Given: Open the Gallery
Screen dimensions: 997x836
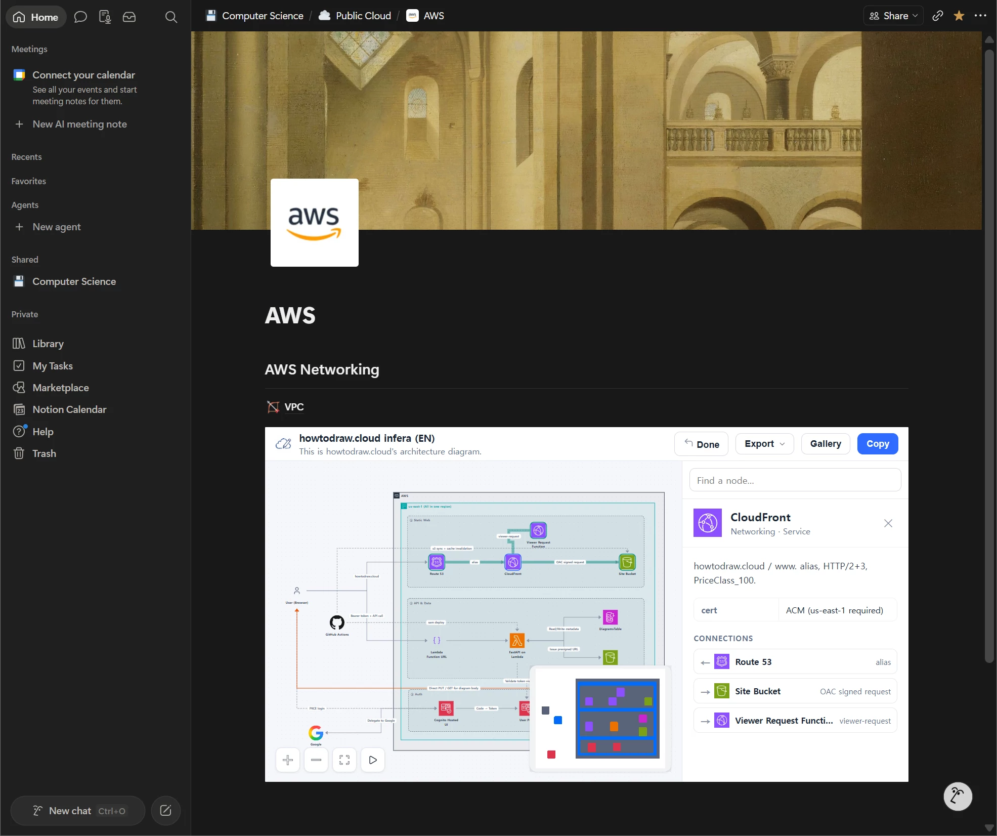Looking at the screenshot, I should tap(826, 444).
